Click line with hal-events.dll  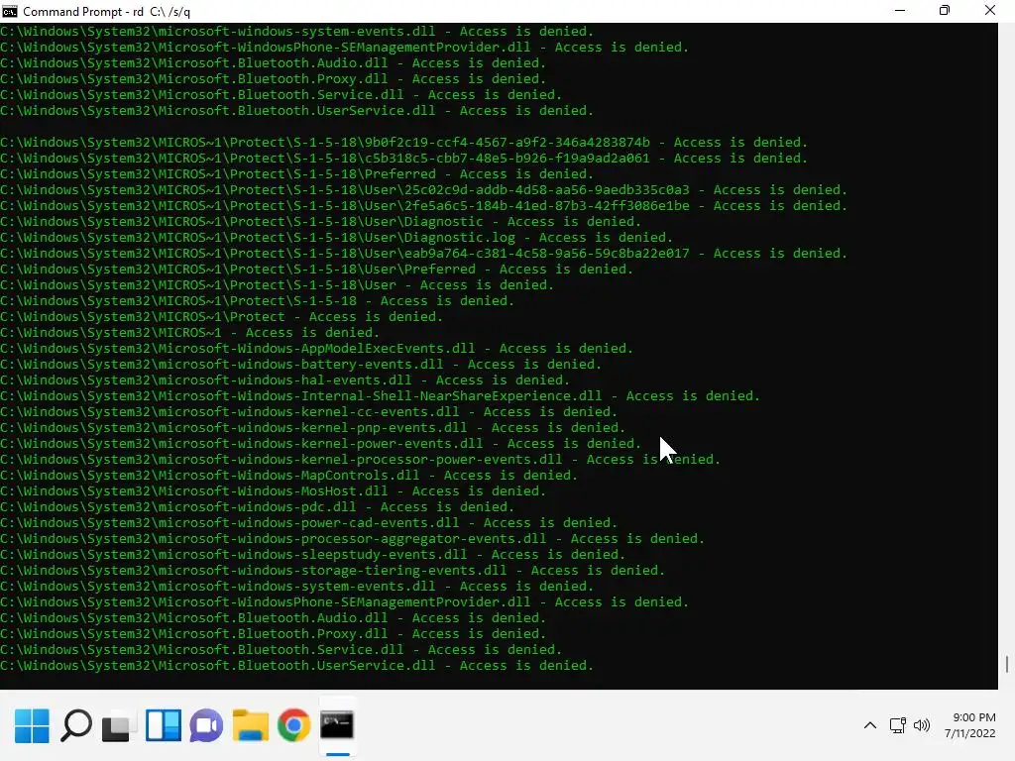(x=284, y=380)
